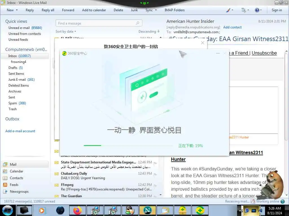
Task: Open the colorize paintbrush icon in toolbar
Action: click(228, 10)
